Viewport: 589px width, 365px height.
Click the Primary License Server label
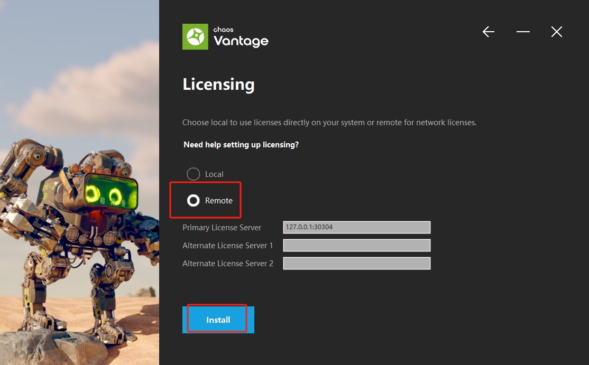pos(222,228)
